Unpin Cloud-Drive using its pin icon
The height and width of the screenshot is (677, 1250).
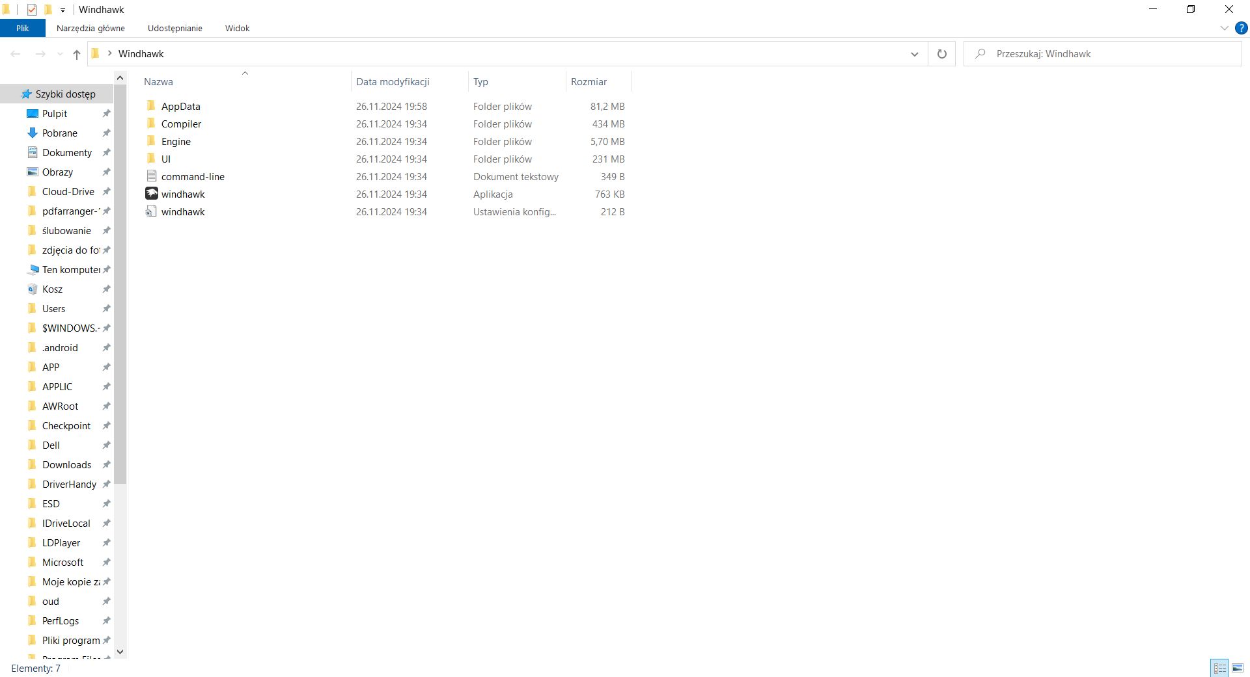(x=106, y=191)
